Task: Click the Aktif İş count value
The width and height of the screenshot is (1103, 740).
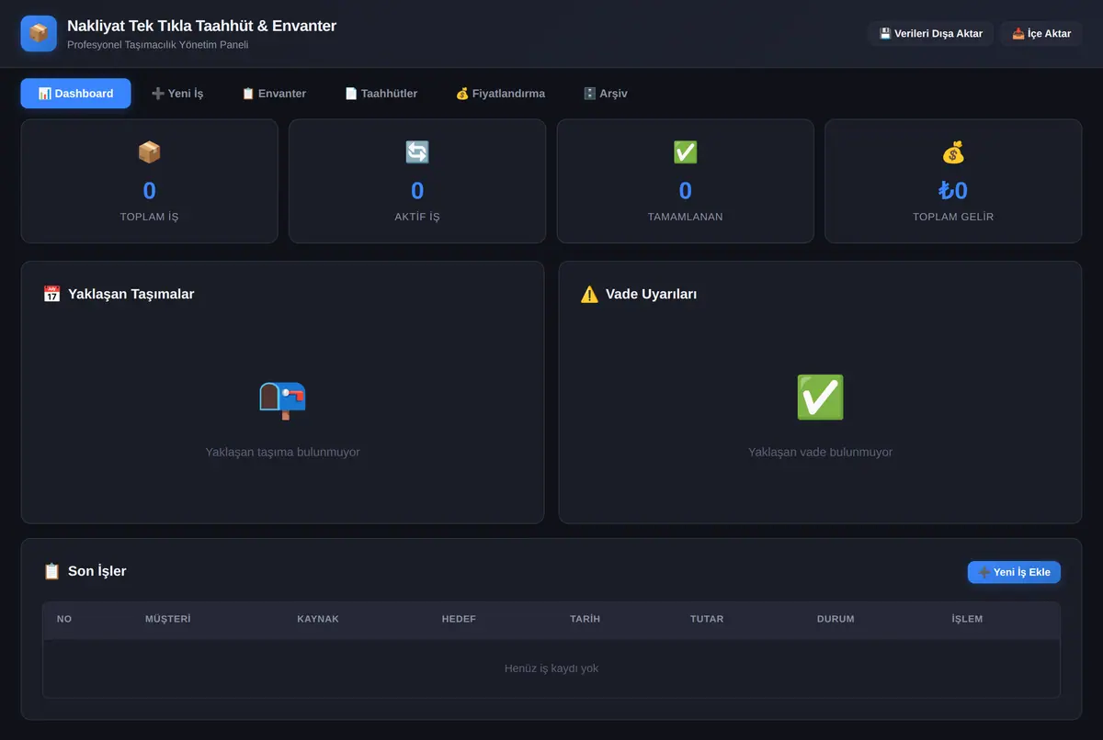Action: pyautogui.click(x=417, y=191)
